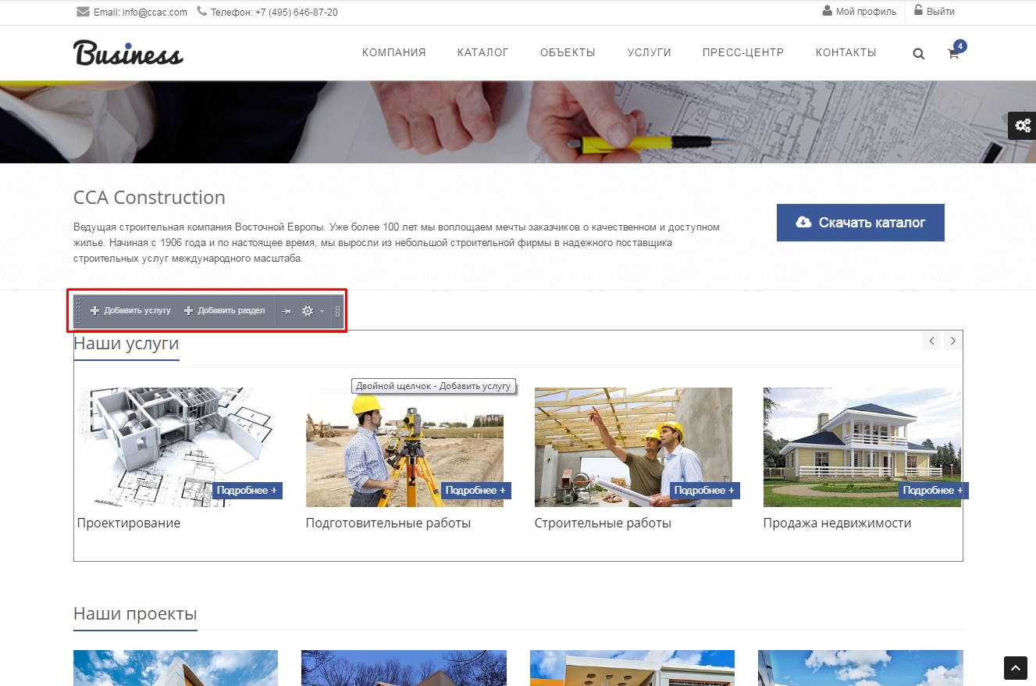Image resolution: width=1036 pixels, height=686 pixels.
Task: Open the КАТАЛОГ menu
Action: pos(483,53)
